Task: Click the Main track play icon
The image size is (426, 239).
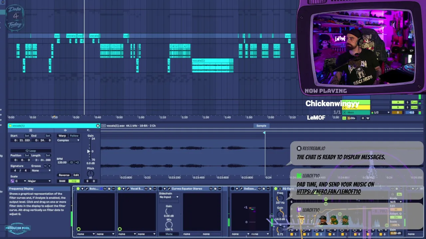Action: click(344, 113)
